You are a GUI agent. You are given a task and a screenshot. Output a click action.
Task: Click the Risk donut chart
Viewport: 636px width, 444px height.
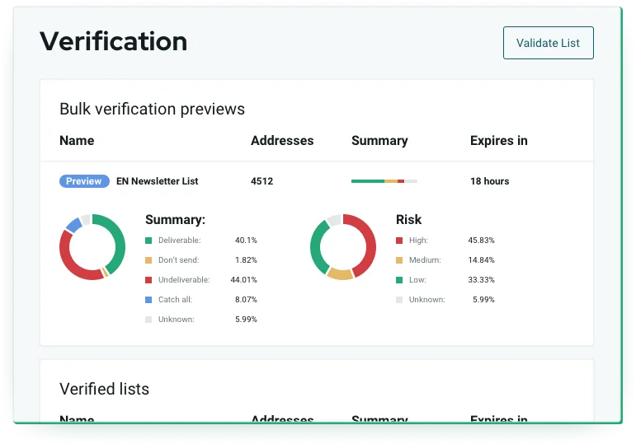point(343,246)
